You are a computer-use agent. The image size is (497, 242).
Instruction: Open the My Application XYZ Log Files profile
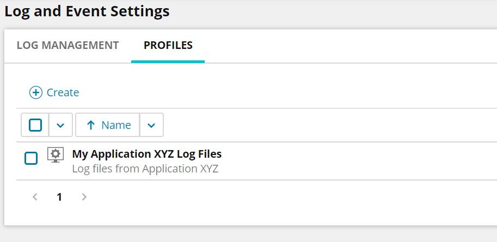pyautogui.click(x=146, y=154)
